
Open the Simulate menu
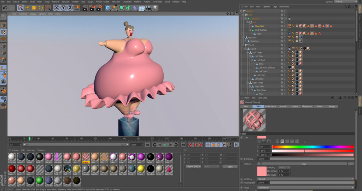tap(65, 2)
